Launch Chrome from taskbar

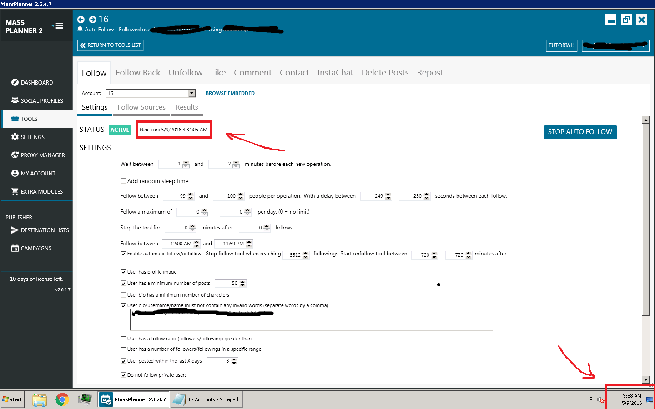(x=62, y=399)
